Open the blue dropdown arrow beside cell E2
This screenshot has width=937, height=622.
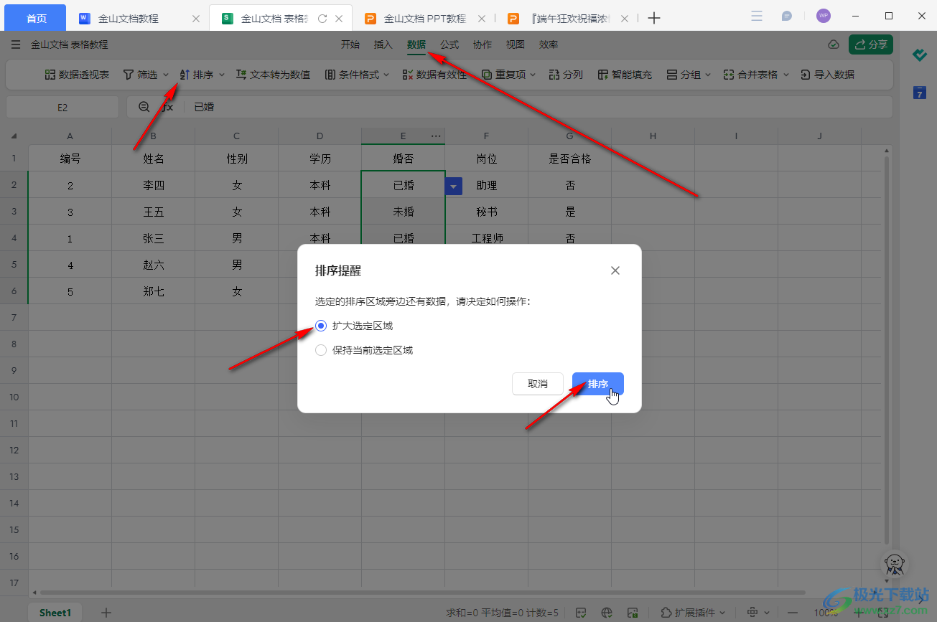tap(454, 186)
